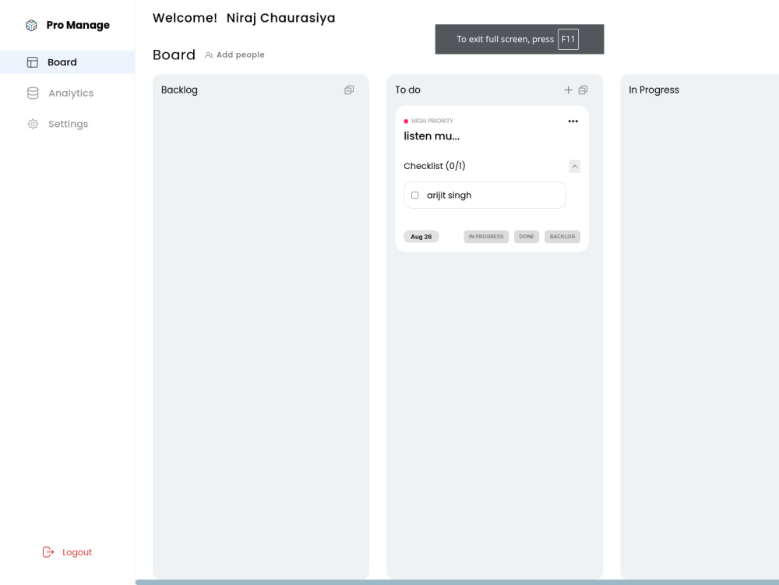
Task: Click the Niraj Chaurasiya user name
Action: coord(280,18)
